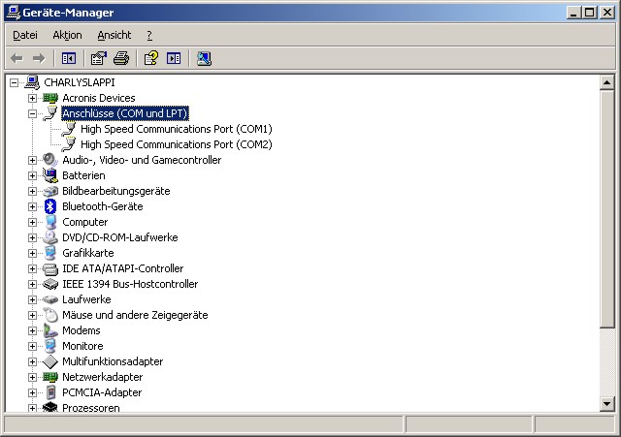Image resolution: width=621 pixels, height=437 pixels.
Task: Select the Grafikkarte label
Action: [88, 253]
